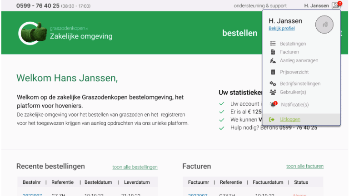Image resolution: width=349 pixels, height=196 pixels.
Task: Click the graszodenkopen thumbs-up logo
Action: pos(33,33)
